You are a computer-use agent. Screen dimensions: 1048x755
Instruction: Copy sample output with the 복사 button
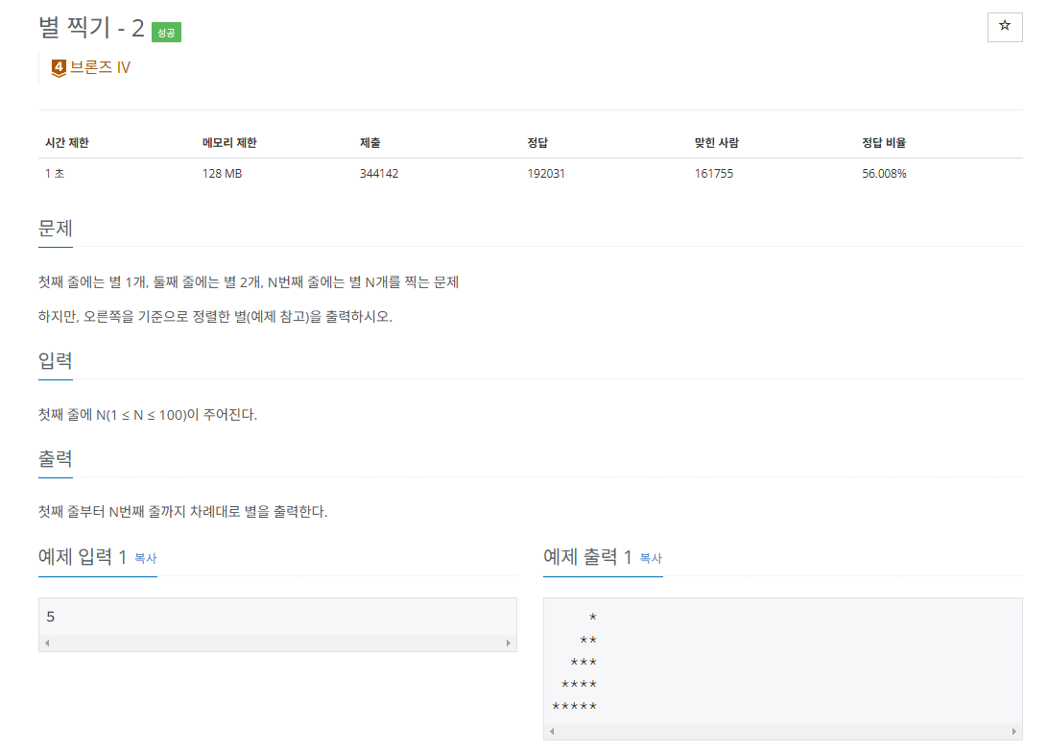[650, 558]
